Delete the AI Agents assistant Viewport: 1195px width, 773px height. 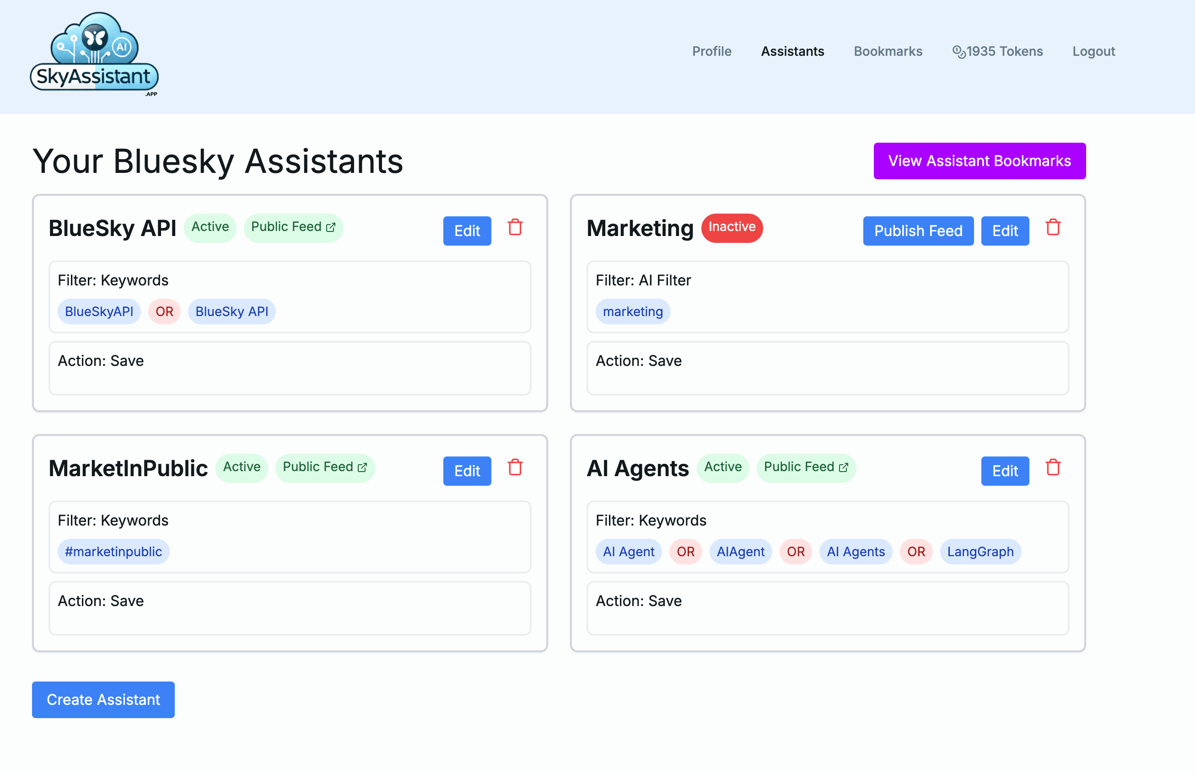coord(1053,467)
